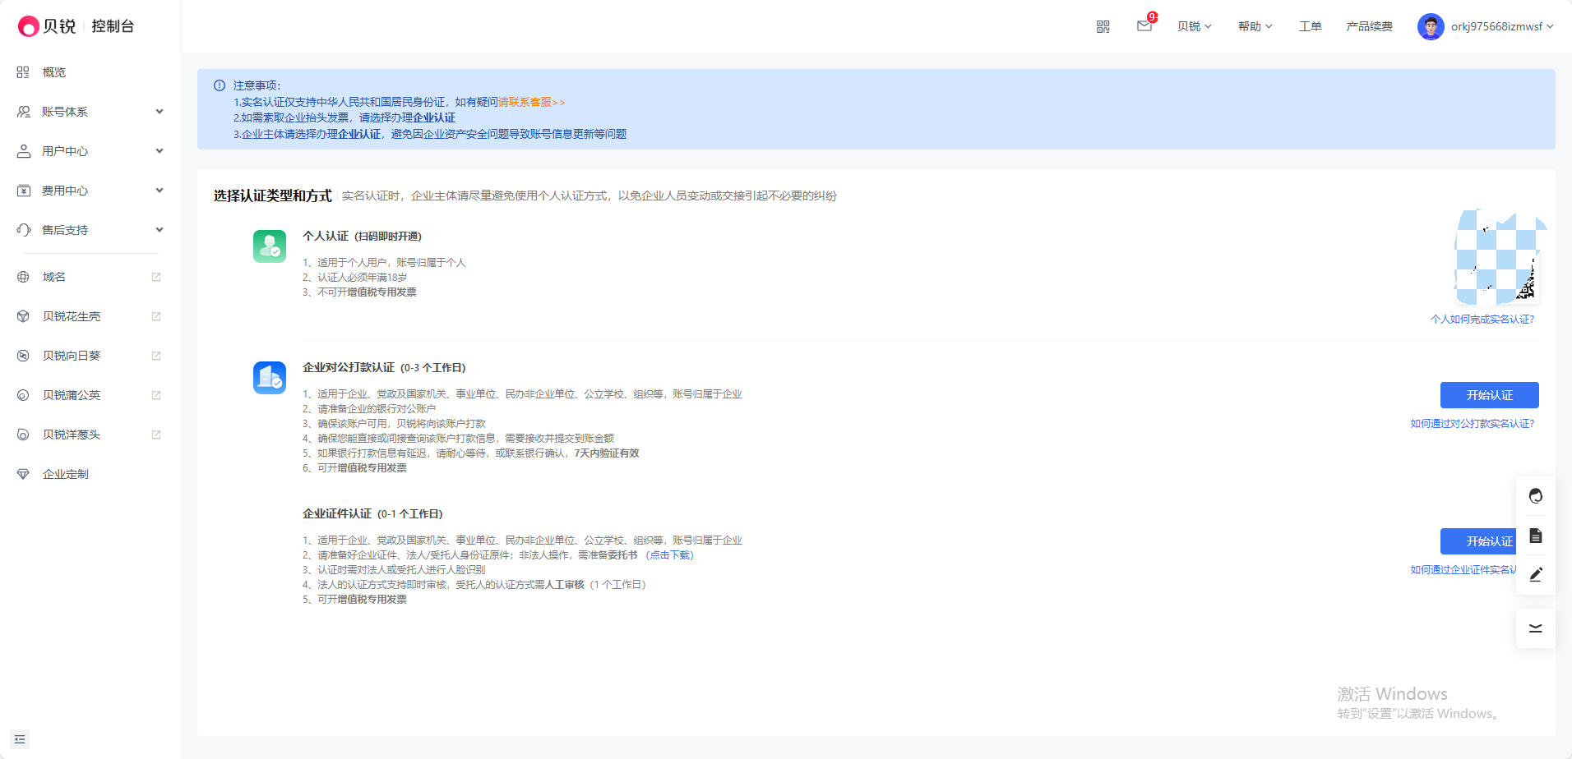The height and width of the screenshot is (759, 1572).
Task: Click the 费用中心 sidebar icon
Action: point(23,191)
